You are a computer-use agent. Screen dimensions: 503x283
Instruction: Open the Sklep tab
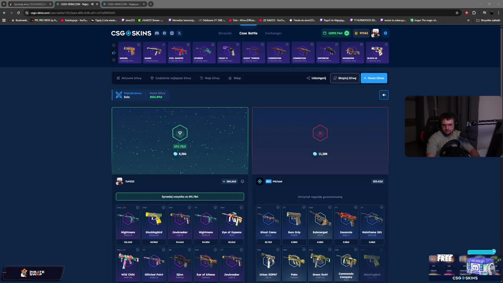[x=235, y=78]
